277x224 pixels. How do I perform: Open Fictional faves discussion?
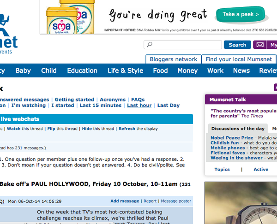tap(228, 153)
